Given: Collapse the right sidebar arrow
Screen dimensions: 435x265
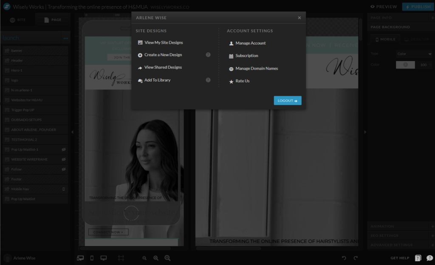Looking at the screenshot, I should pyautogui.click(x=365, y=132).
